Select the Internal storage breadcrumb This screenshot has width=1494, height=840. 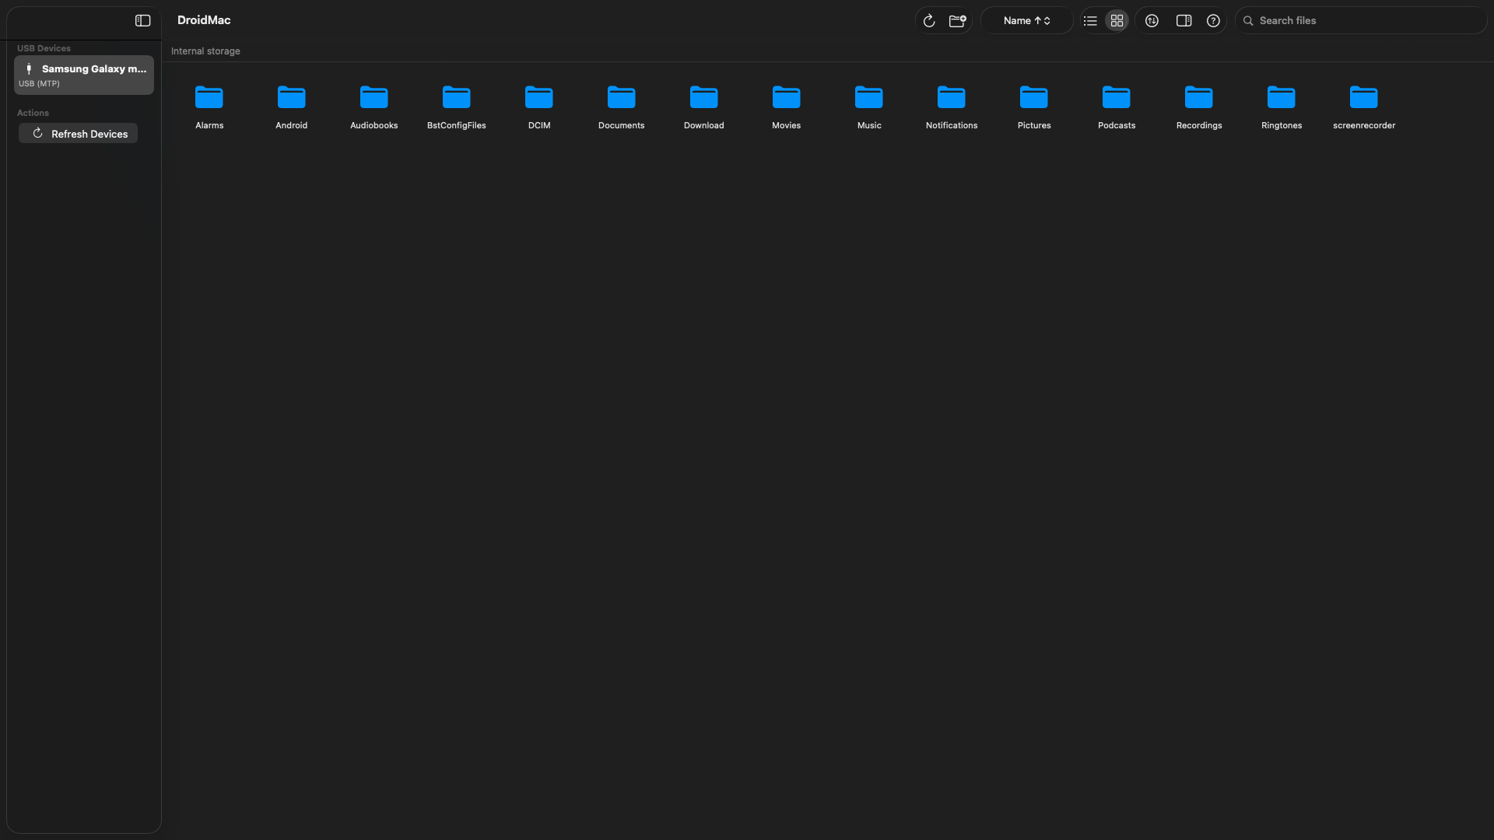[x=205, y=51]
